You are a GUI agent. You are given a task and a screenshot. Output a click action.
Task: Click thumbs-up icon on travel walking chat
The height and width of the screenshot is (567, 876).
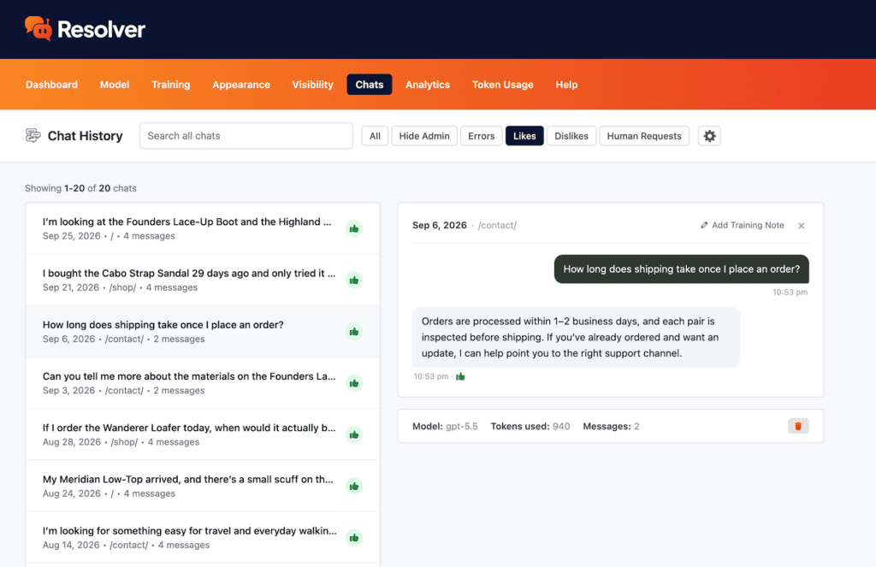coord(353,537)
